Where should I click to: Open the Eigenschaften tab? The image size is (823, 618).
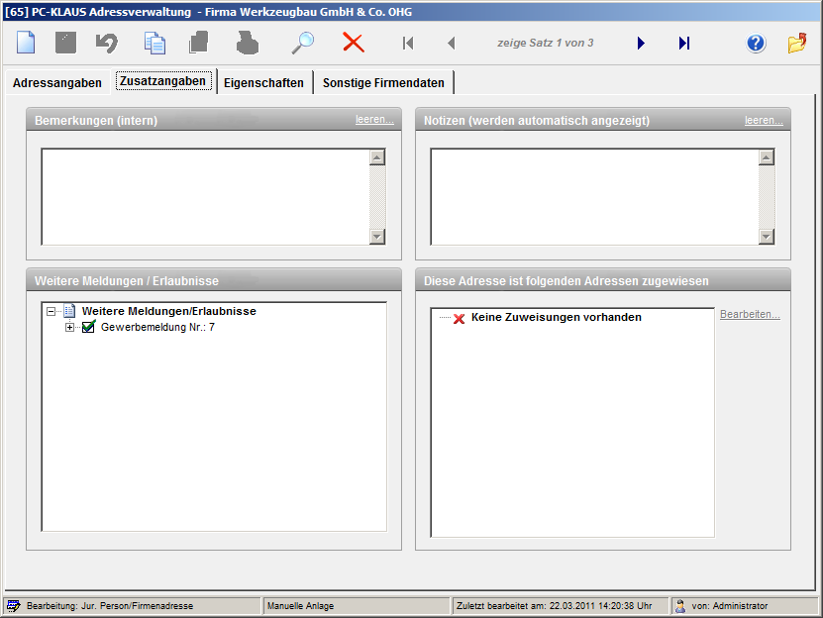(x=263, y=83)
